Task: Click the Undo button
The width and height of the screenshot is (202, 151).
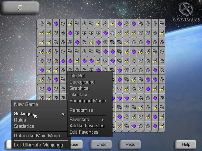Action: coord(101,144)
